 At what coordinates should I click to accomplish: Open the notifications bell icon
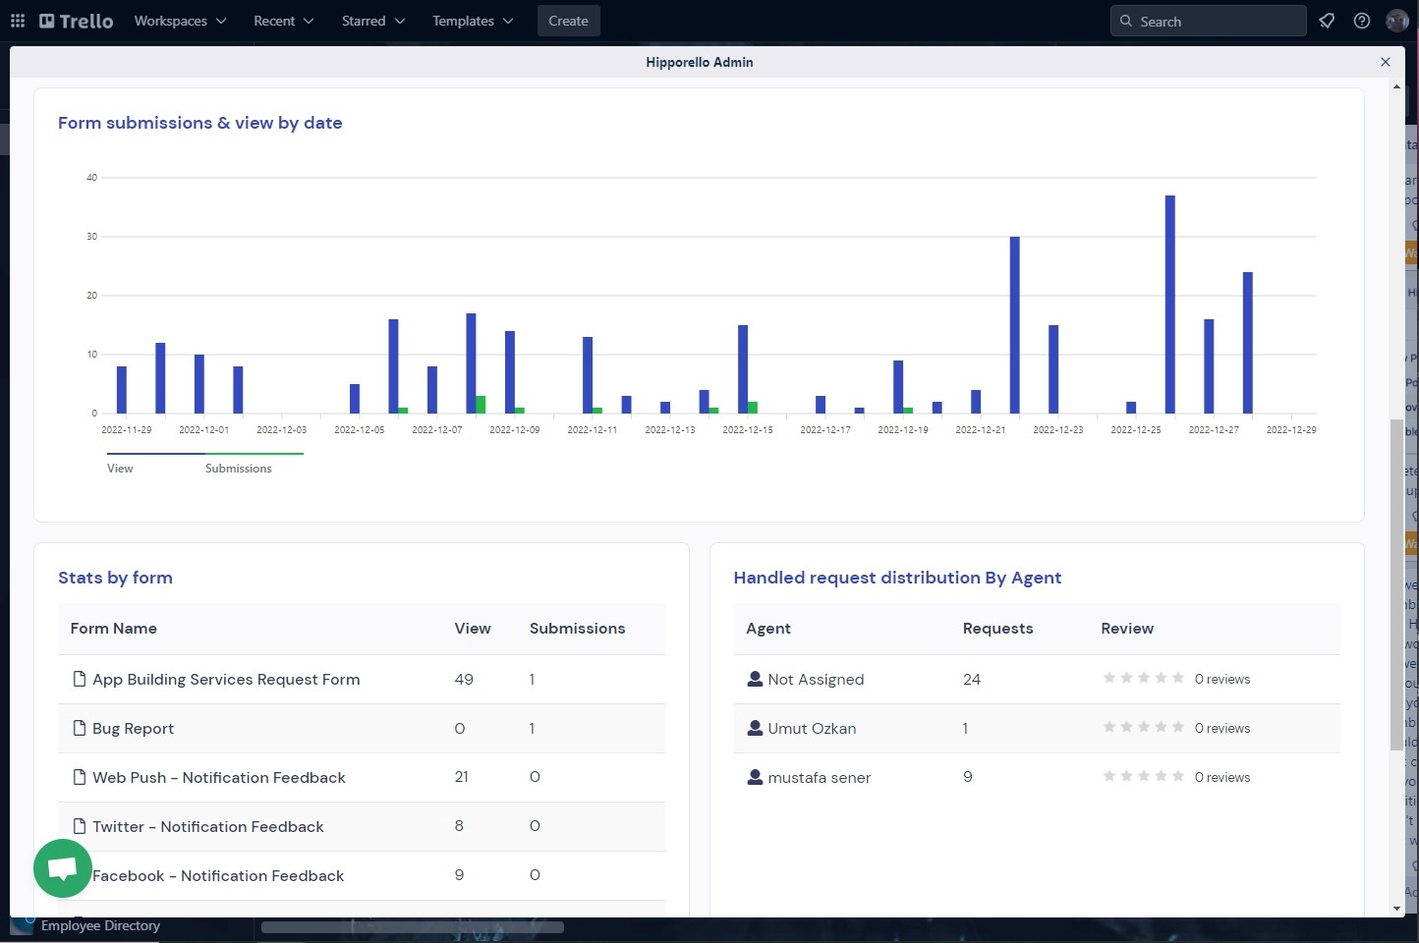click(x=1327, y=21)
